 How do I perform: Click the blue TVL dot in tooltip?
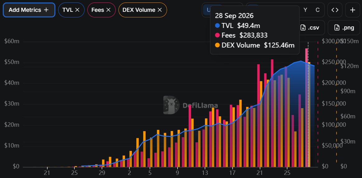(217, 25)
